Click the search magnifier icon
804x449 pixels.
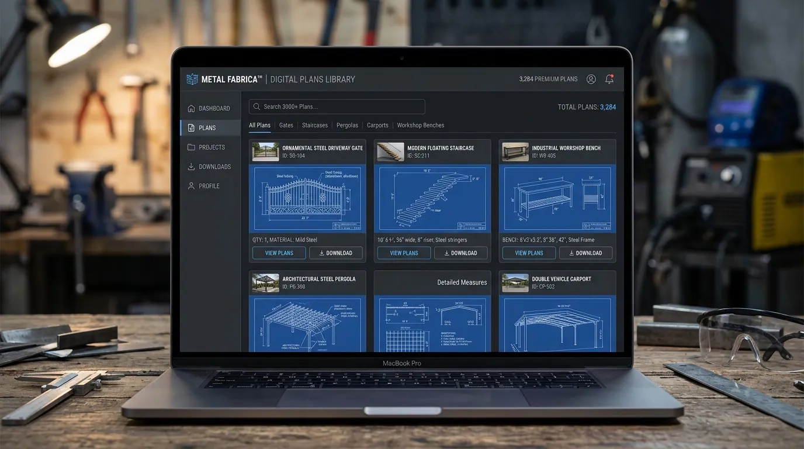click(x=257, y=106)
